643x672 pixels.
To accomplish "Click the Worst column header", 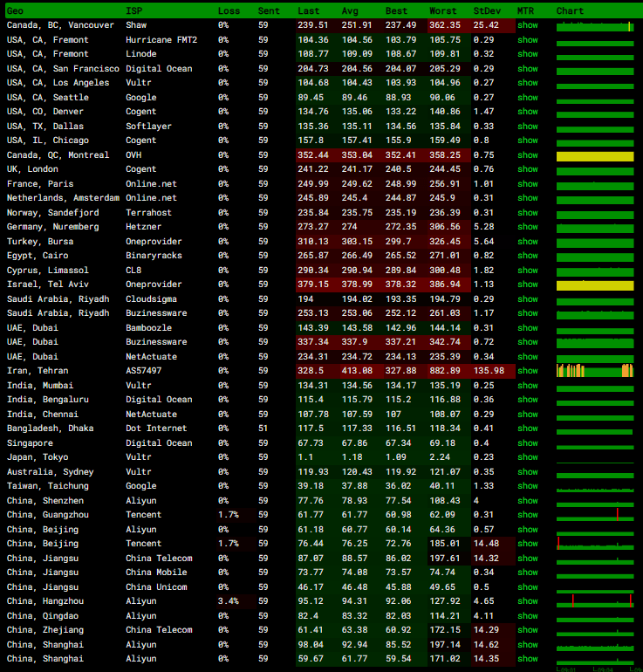I will 443,11.
